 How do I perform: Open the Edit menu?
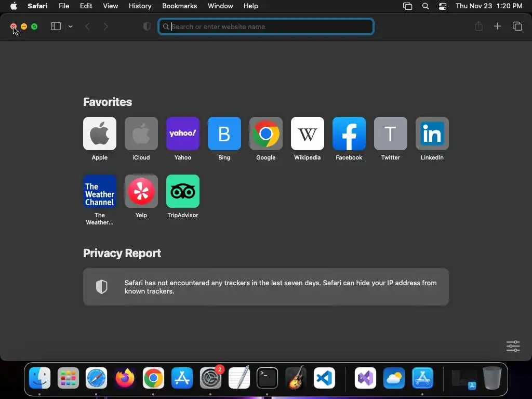(86, 6)
